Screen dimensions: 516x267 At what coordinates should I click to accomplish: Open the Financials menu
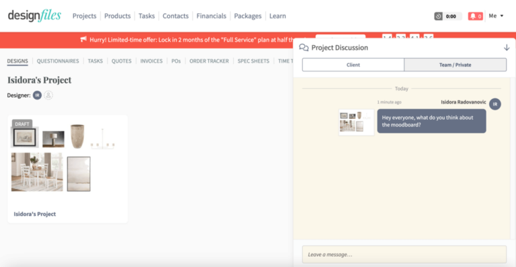tap(211, 15)
